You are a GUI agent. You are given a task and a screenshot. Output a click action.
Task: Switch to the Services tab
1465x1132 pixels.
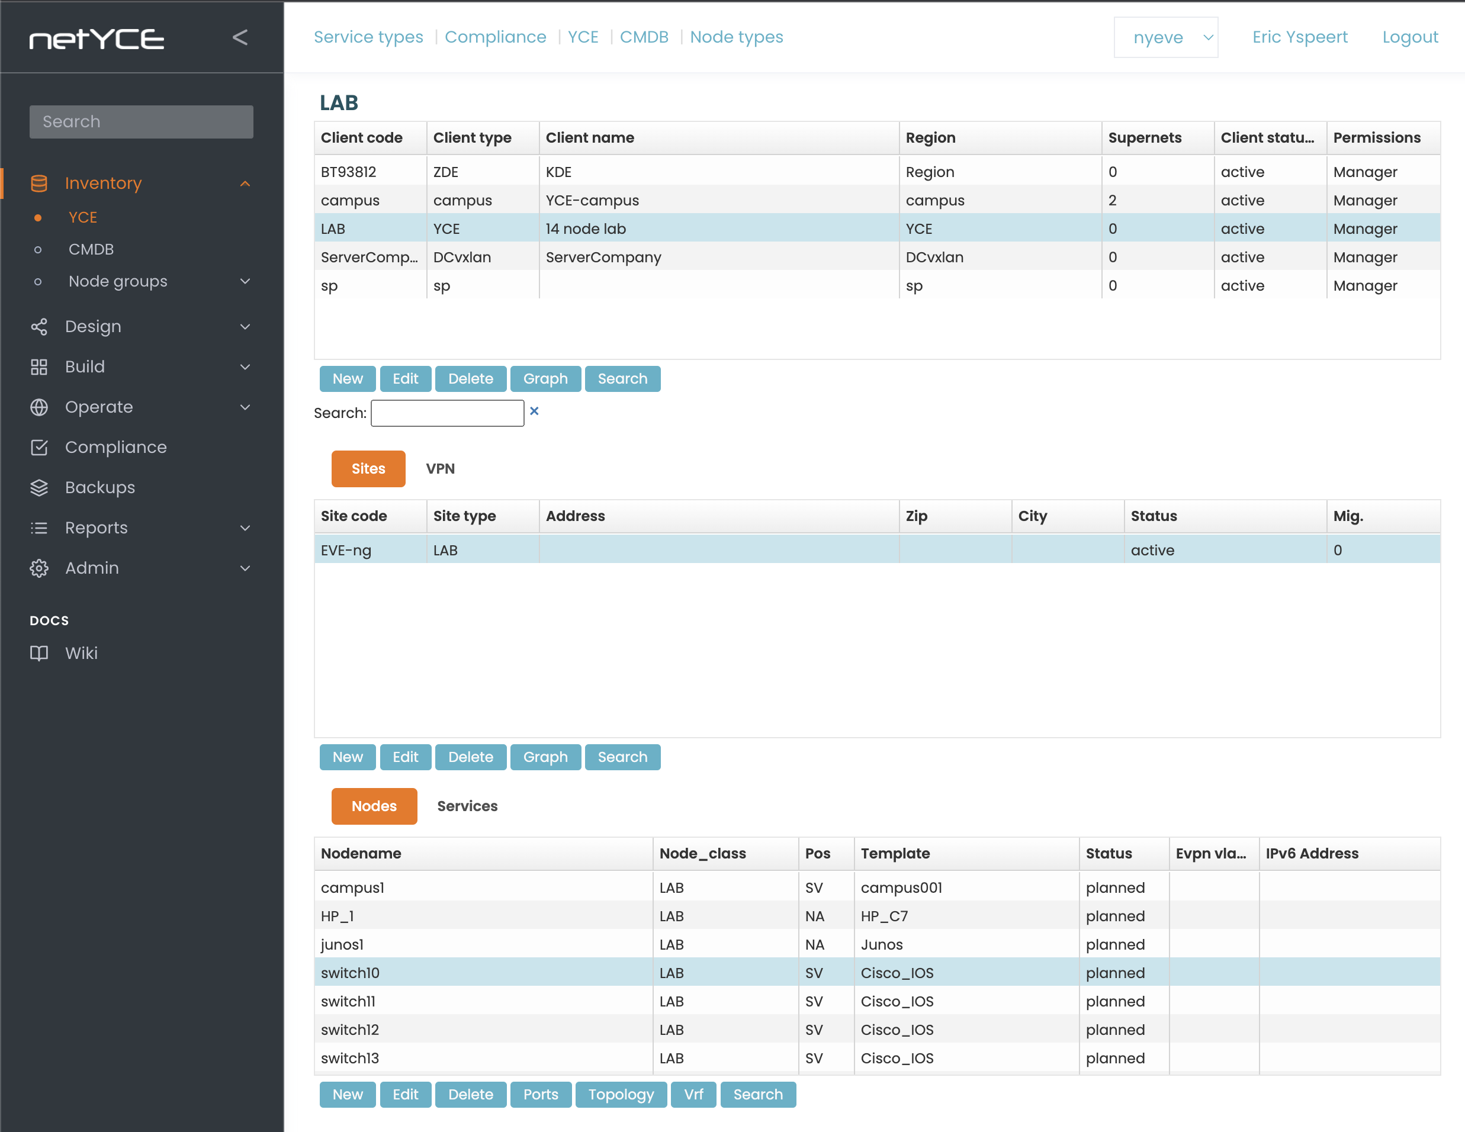(x=467, y=805)
